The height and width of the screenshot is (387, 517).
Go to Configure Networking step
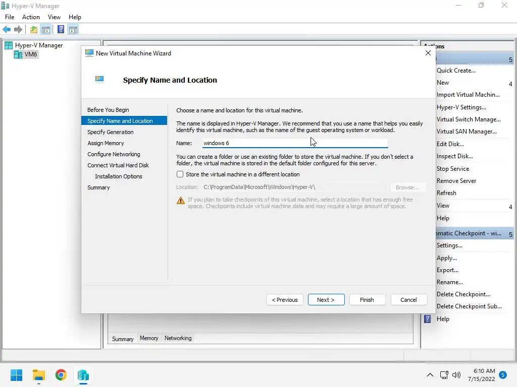click(114, 154)
